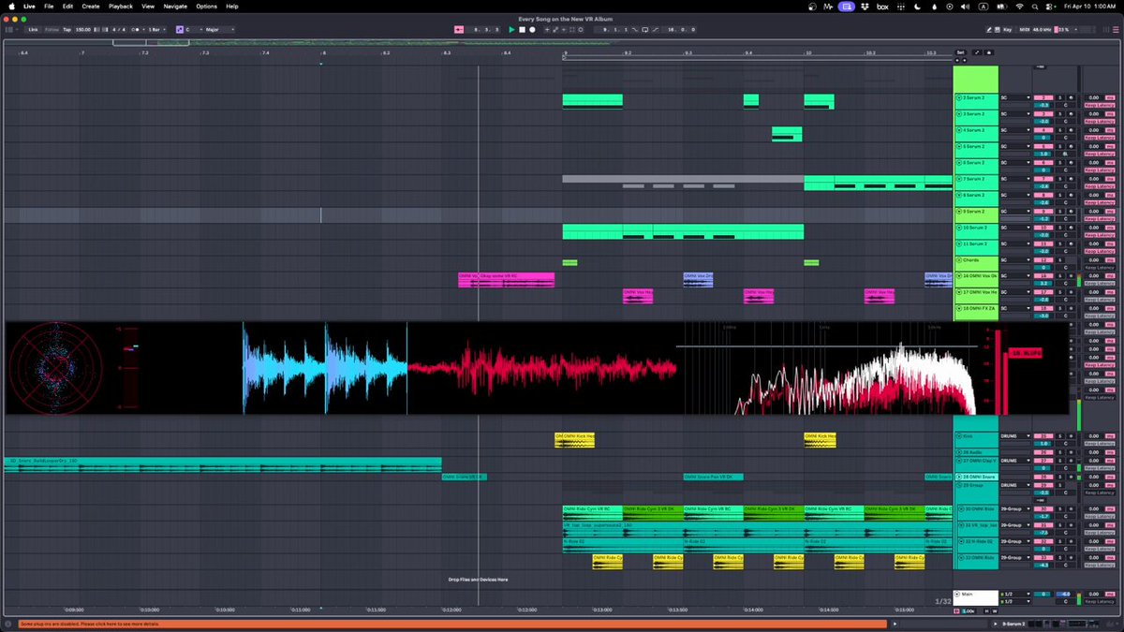The height and width of the screenshot is (632, 1124).
Task: Solo the 2 Serum 2 track
Action: 1060,97
